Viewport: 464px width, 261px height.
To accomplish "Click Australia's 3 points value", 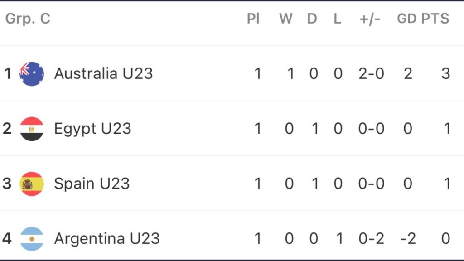I will point(446,73).
